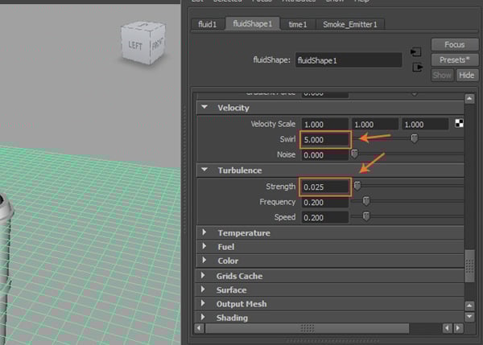Click the checker map icon beside Velocity Scale
The height and width of the screenshot is (345, 483).
coord(459,124)
